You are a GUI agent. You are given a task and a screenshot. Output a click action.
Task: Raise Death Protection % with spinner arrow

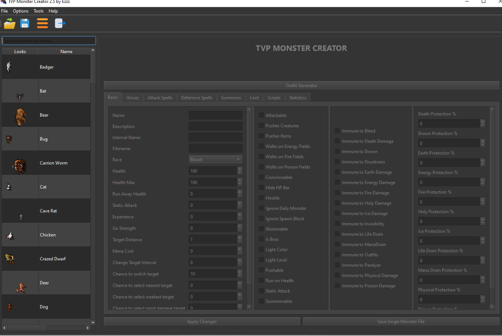click(x=482, y=122)
